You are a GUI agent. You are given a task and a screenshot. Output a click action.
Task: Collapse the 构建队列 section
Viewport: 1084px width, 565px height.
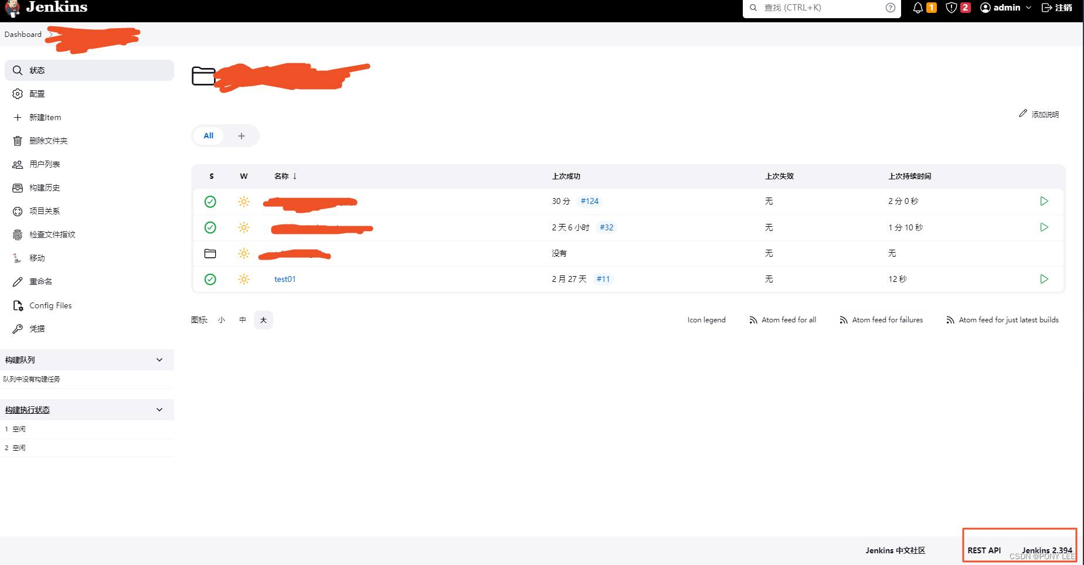[x=159, y=360]
